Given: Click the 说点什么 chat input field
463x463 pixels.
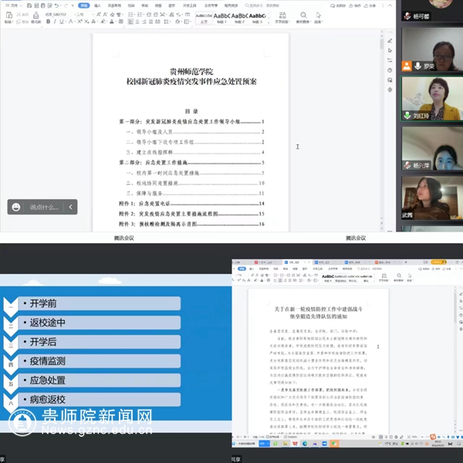Looking at the screenshot, I should coord(44,207).
